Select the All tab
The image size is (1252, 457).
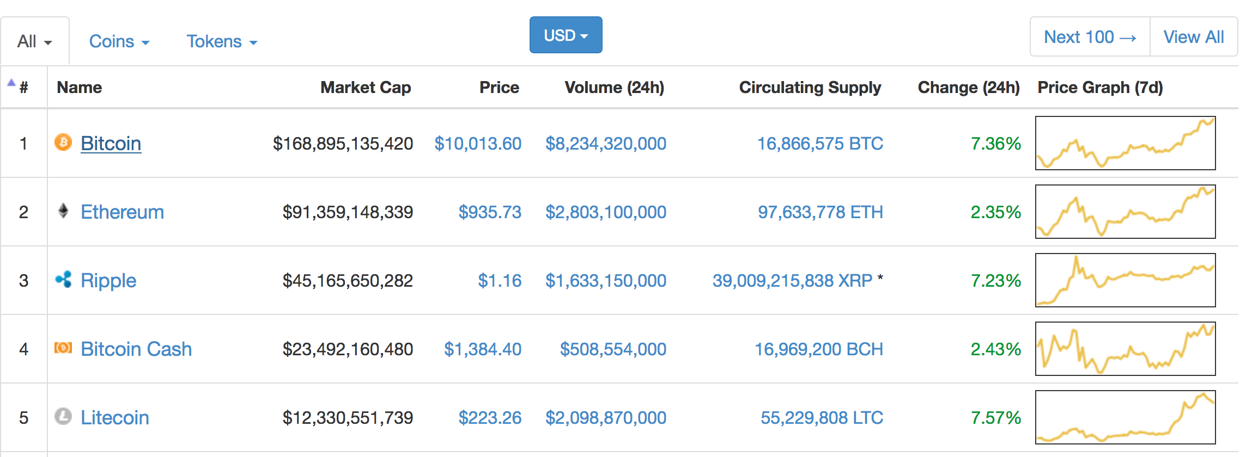(x=35, y=41)
